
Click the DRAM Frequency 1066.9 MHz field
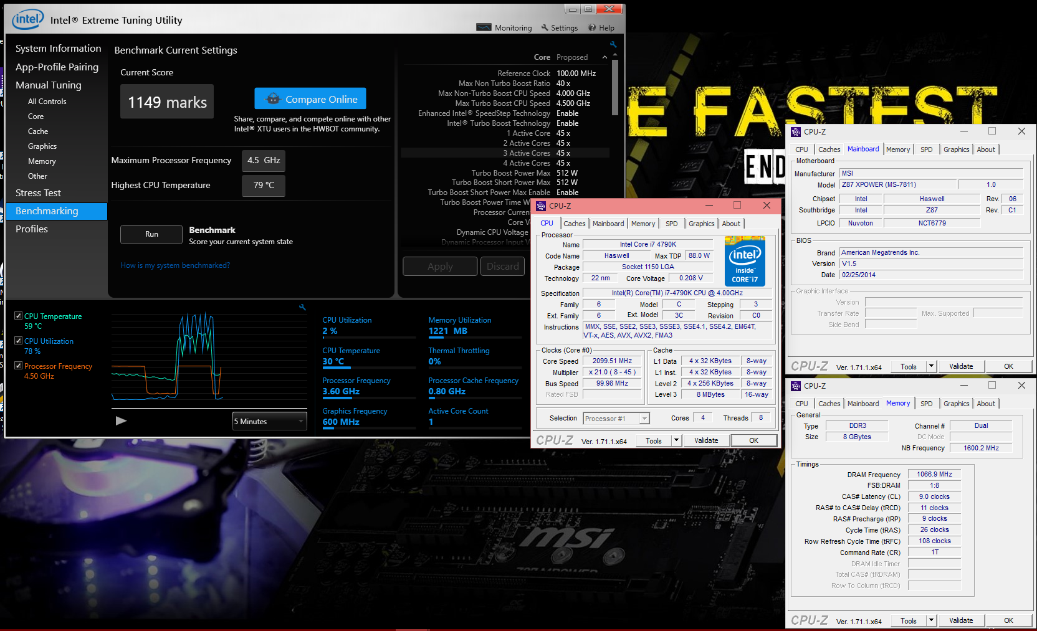pos(934,474)
